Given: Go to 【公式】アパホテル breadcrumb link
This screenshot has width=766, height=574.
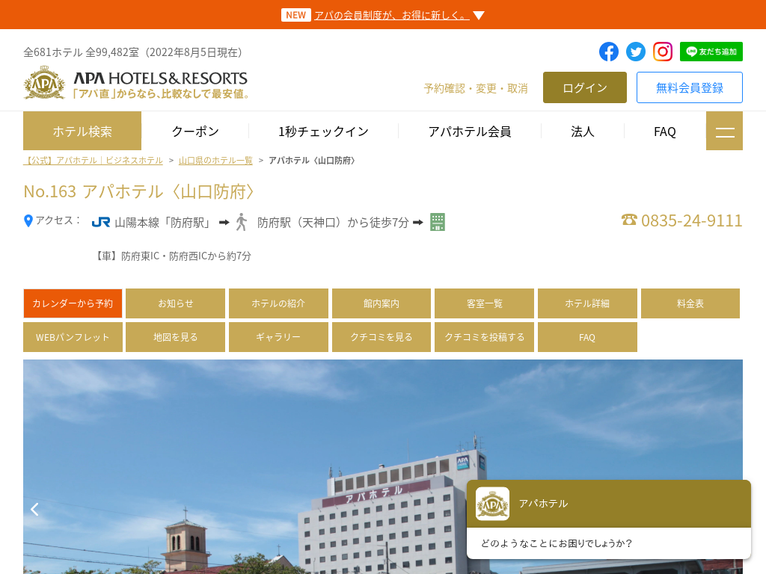Looking at the screenshot, I should coord(93,161).
